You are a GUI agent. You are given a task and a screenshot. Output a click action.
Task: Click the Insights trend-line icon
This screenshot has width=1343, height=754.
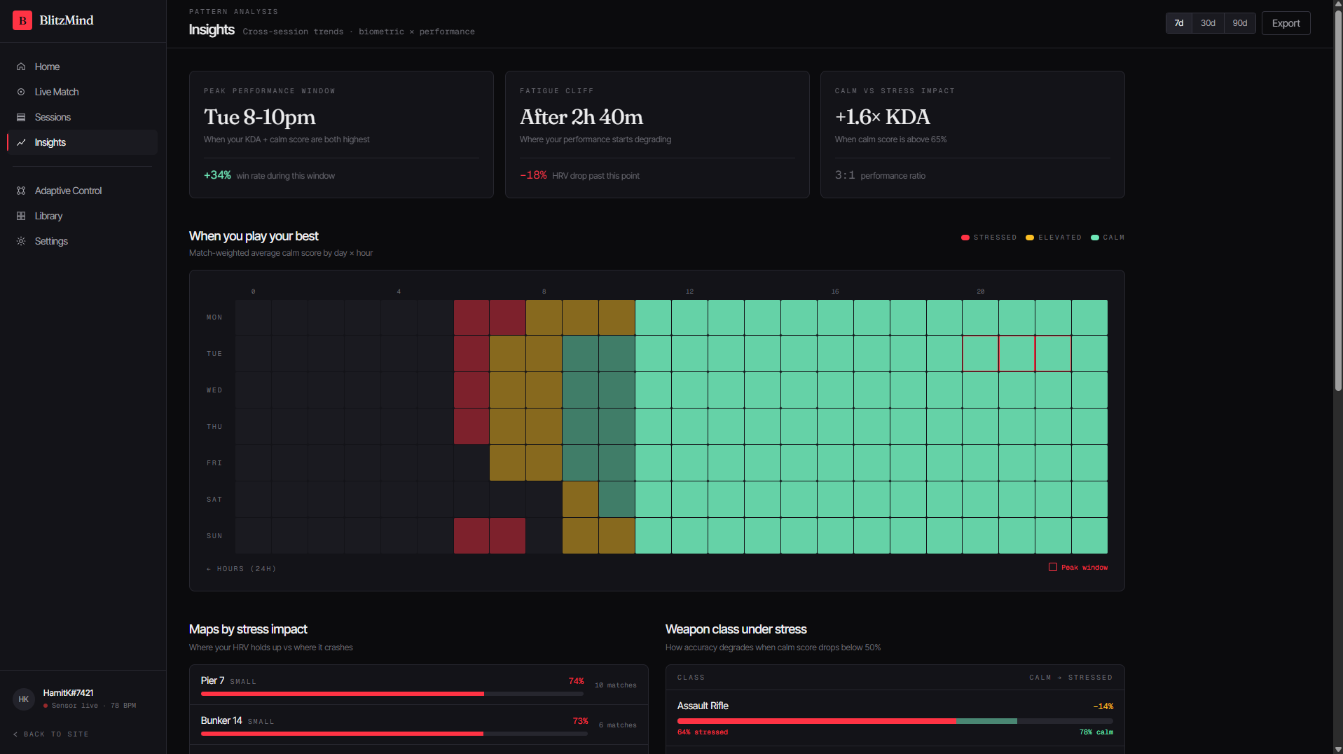[21, 142]
